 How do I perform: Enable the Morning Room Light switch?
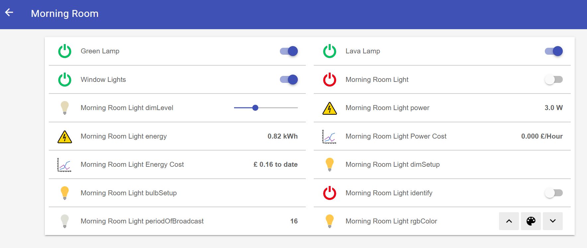pos(553,80)
